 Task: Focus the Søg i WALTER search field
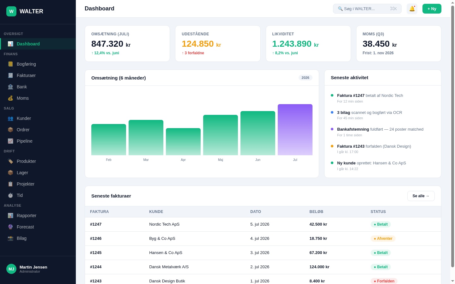(x=367, y=9)
